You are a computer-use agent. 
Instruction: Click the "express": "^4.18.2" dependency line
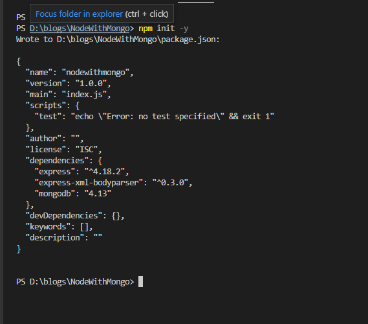click(x=81, y=172)
